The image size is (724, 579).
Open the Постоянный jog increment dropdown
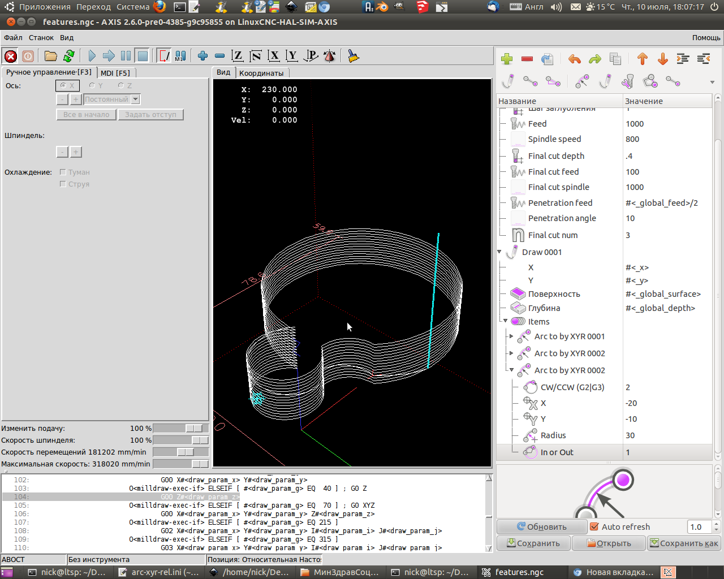[x=136, y=100]
